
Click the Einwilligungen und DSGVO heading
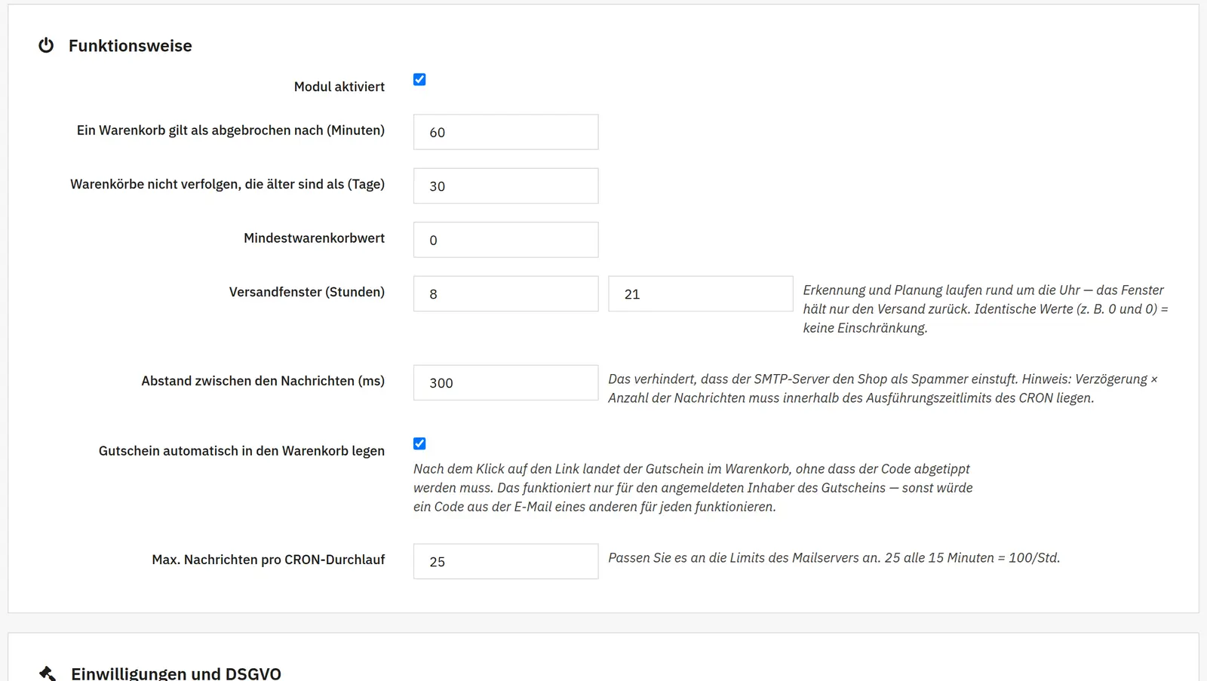[176, 673]
